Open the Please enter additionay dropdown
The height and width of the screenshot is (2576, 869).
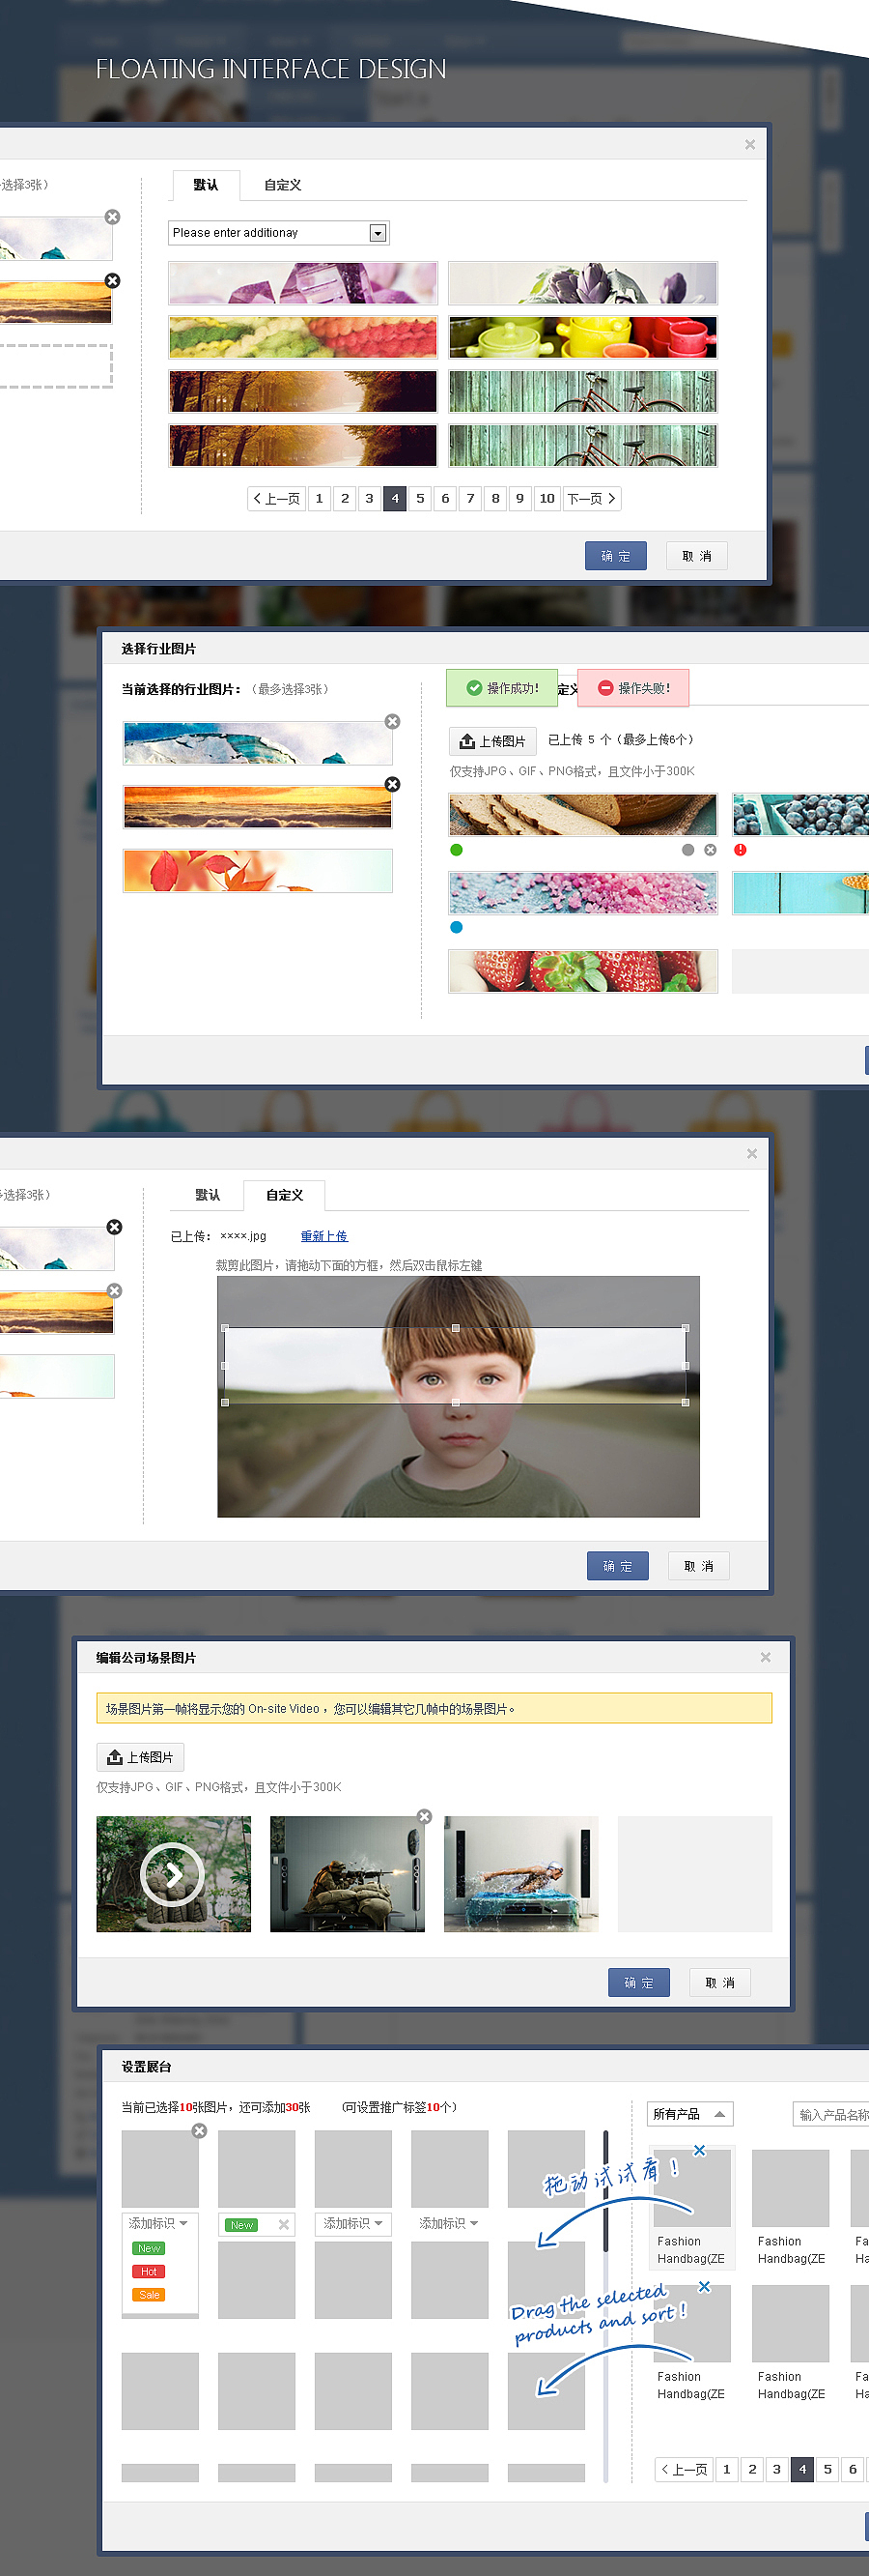378,233
